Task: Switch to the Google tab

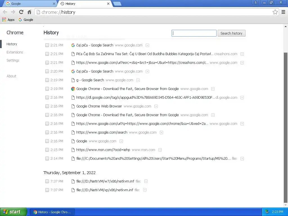Action: (x=29, y=4)
